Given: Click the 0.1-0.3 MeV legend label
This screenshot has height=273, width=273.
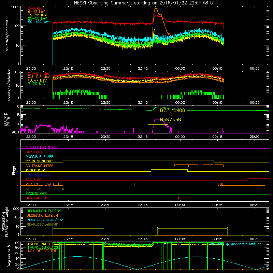Looking at the screenshot, I should (39, 74).
